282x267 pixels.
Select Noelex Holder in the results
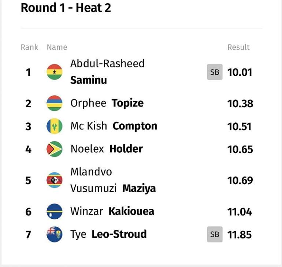[x=107, y=149]
